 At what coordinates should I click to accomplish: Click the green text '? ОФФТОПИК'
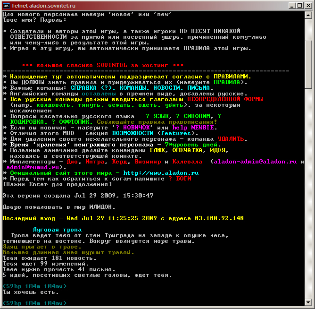(x=71, y=122)
